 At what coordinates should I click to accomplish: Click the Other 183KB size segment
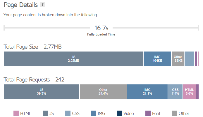178,59
